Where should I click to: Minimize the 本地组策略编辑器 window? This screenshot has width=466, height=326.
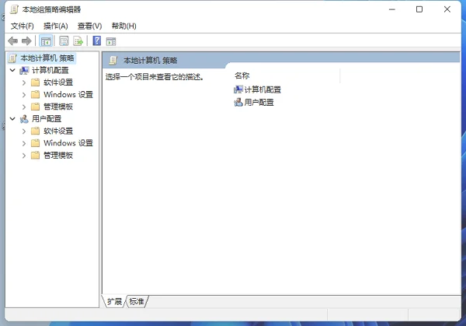[x=392, y=9]
